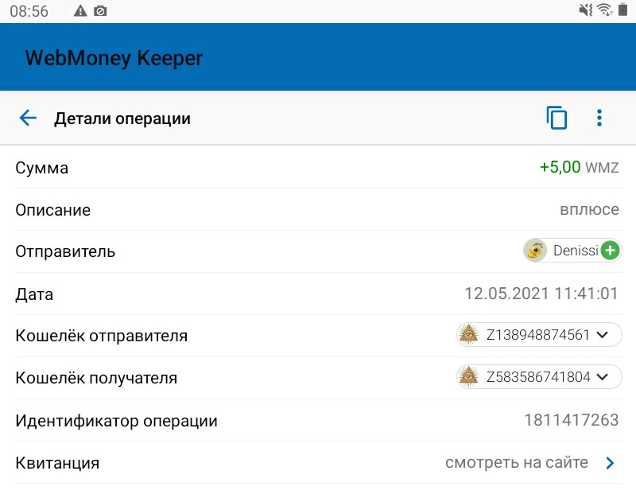Select sender wallet number Z138948874561
This screenshot has width=636, height=502.
pos(537,335)
